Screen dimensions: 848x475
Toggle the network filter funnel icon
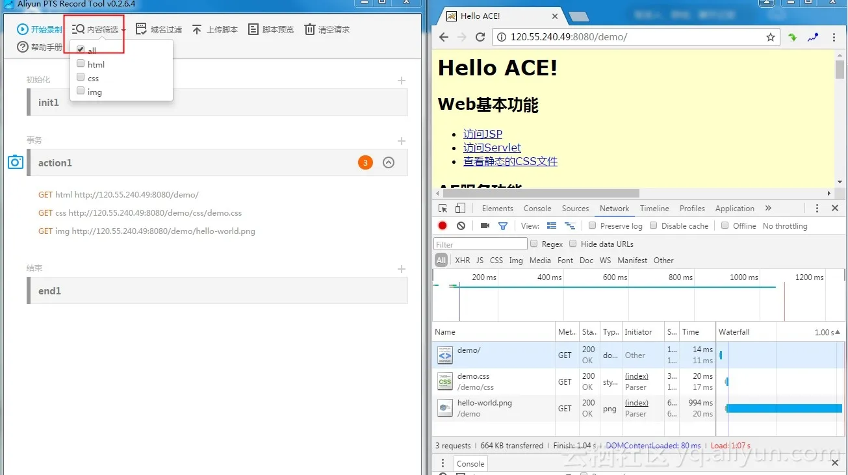pyautogui.click(x=502, y=225)
